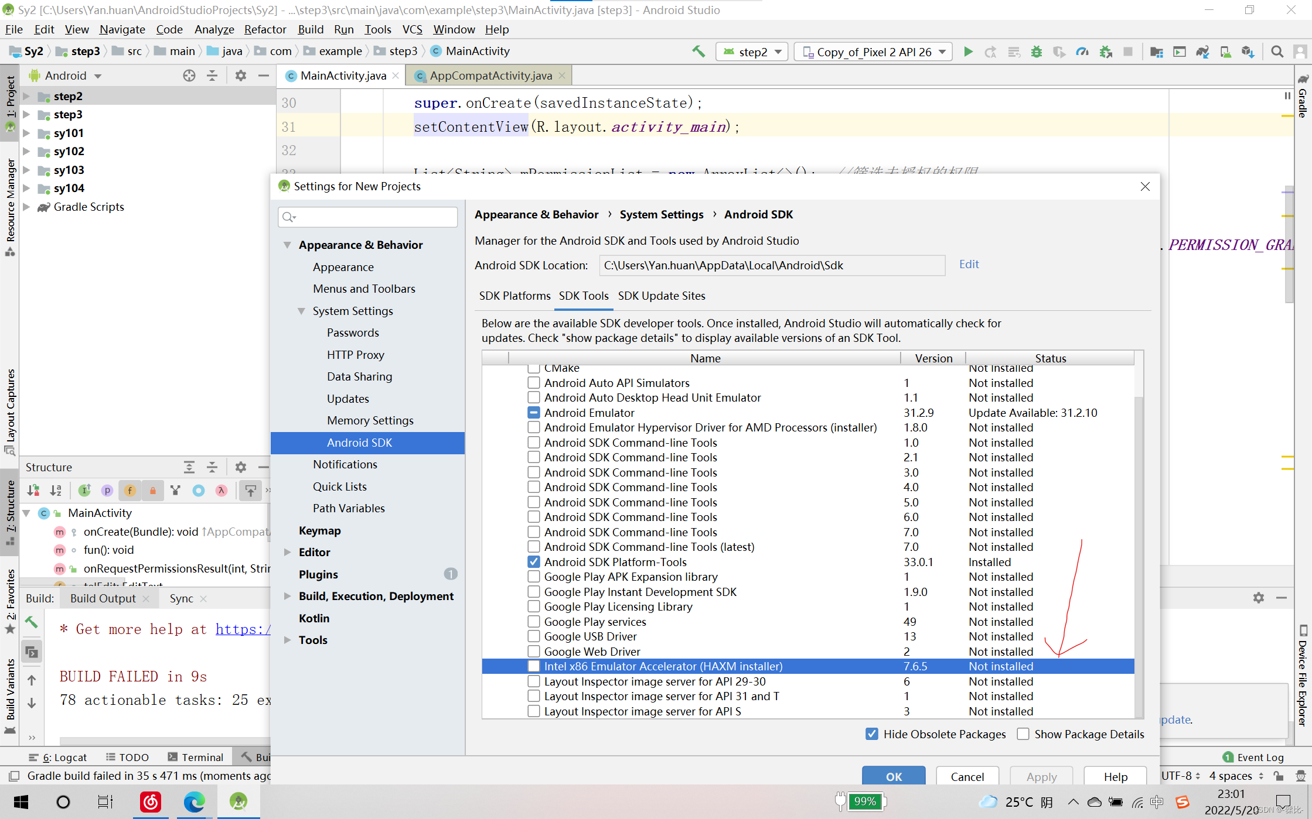The image size is (1312, 819).
Task: Expand Build, Execution, Deployment settings
Action: tap(287, 596)
